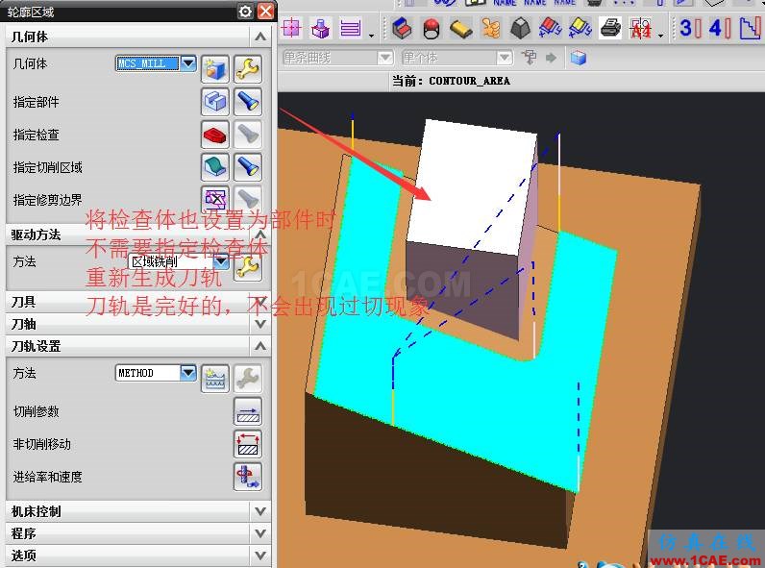Click yellow bar toolbar icon
Viewport: 765px width, 568px height.
tap(460, 28)
